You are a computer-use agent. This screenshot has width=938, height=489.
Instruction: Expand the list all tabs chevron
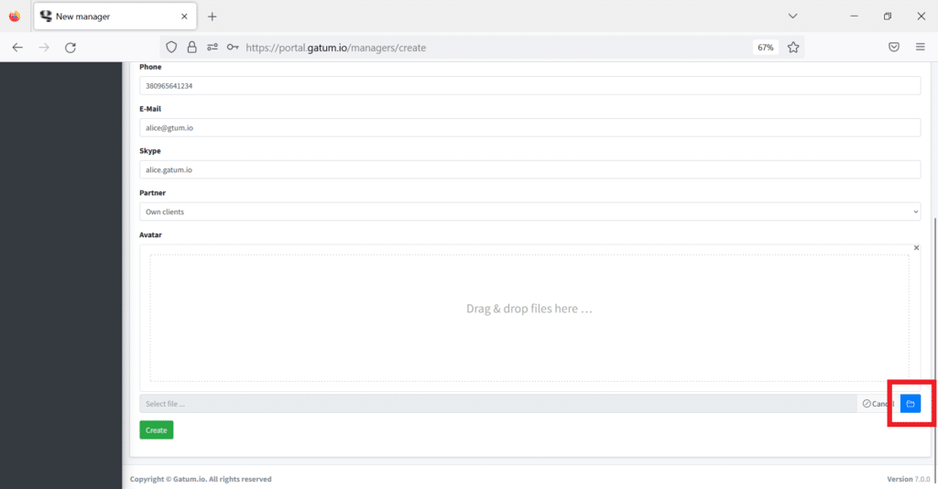793,16
